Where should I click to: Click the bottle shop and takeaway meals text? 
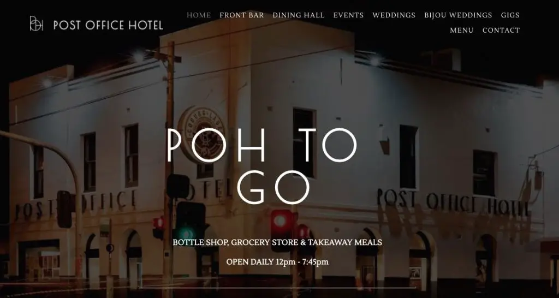[277, 242]
